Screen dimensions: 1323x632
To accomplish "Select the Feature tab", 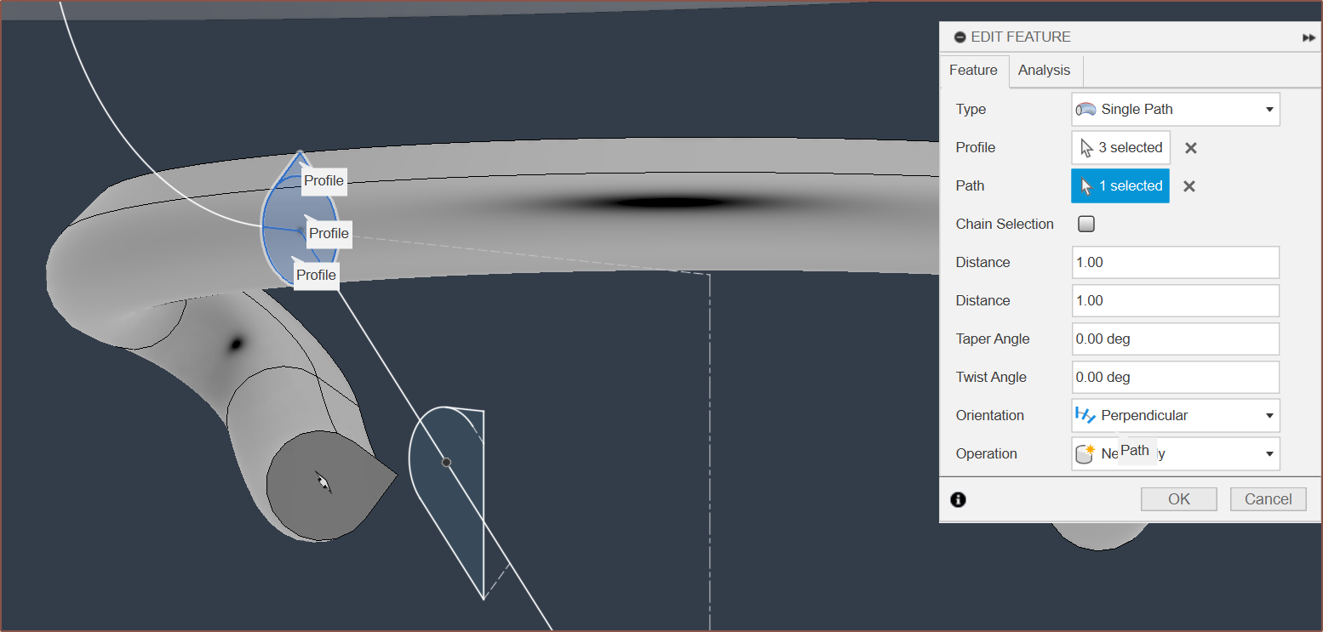I will [973, 71].
